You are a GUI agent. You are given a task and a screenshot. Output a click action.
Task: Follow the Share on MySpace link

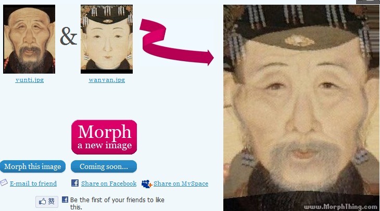point(181,184)
